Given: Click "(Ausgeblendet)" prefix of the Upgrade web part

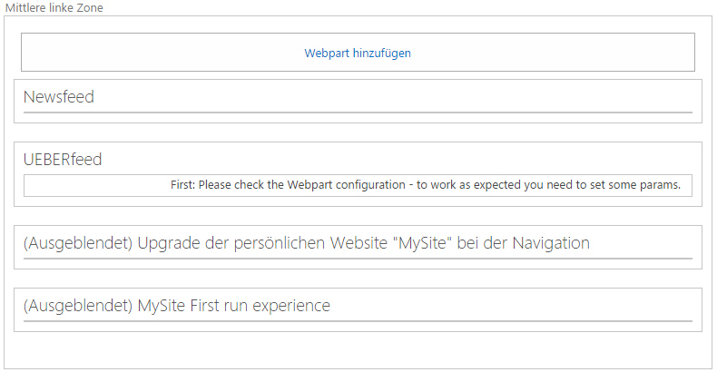Looking at the screenshot, I should 78,243.
